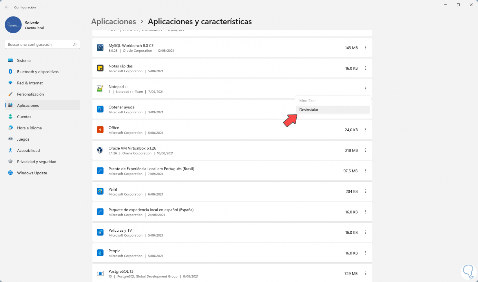Open the three-dot menu for Notepad++
Viewport: 478px width, 282px height.
click(366, 89)
